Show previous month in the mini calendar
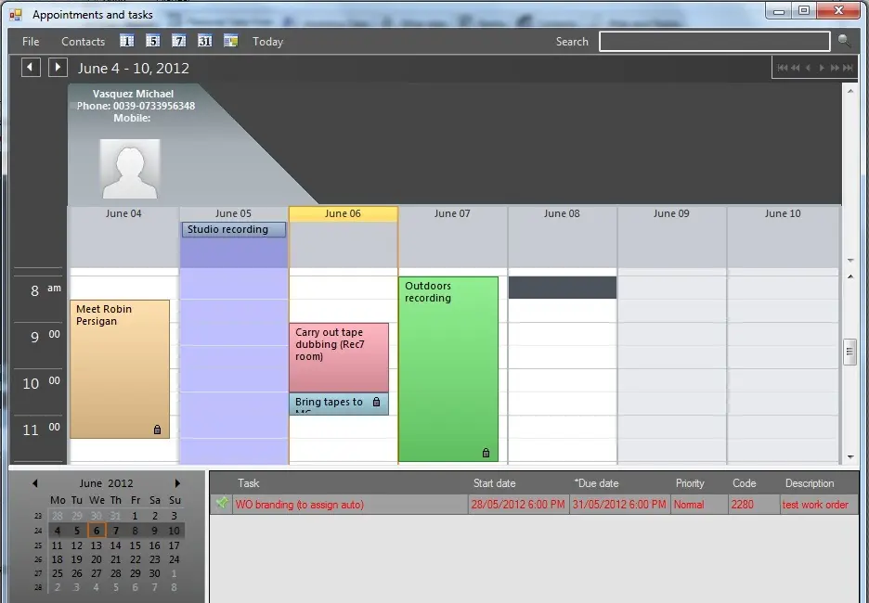This screenshot has height=603, width=869. 35,483
